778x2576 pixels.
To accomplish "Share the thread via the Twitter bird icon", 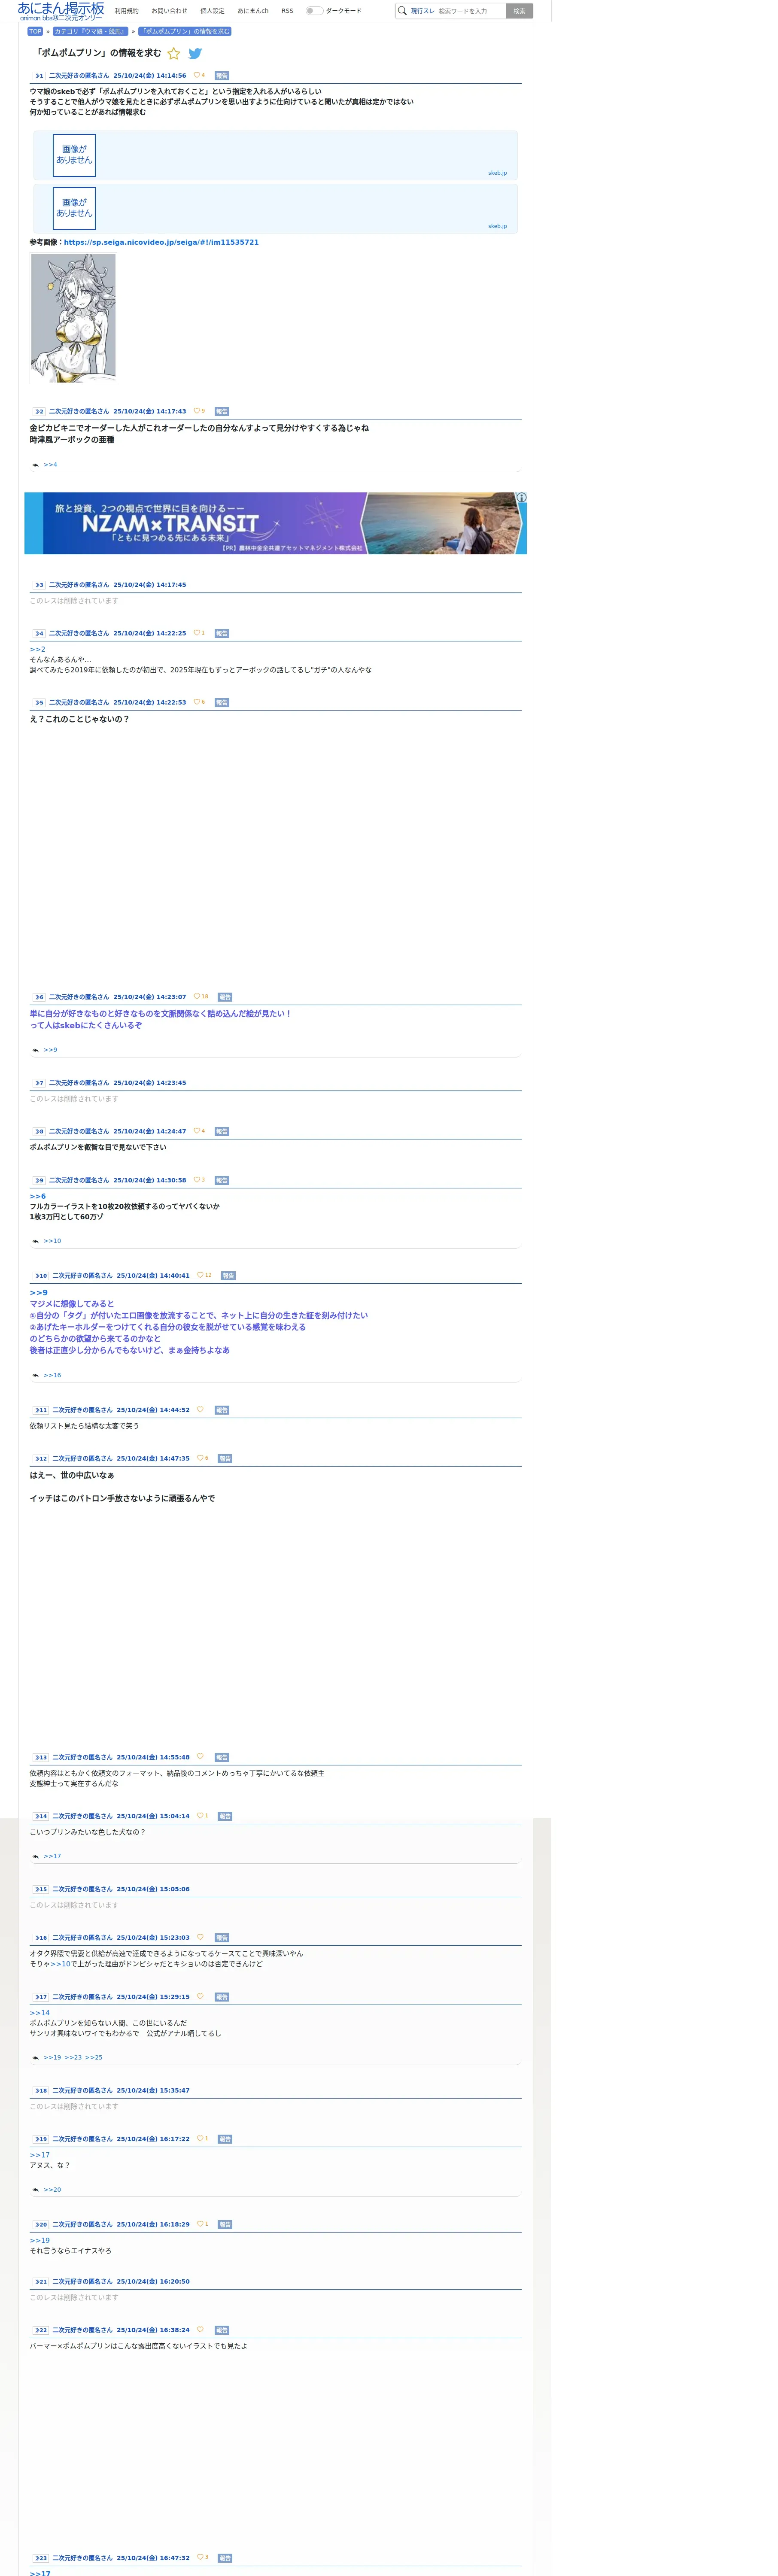I will click(x=195, y=54).
